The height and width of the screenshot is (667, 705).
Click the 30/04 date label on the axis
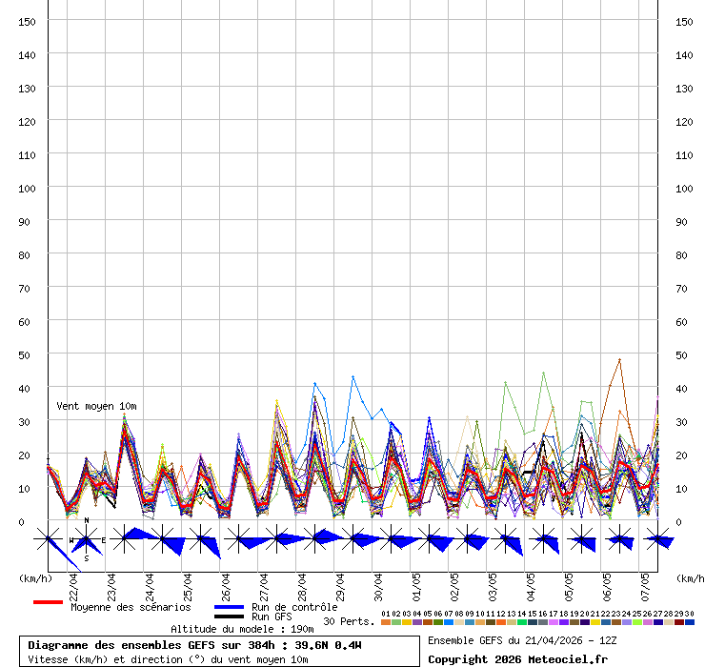pyautogui.click(x=378, y=583)
